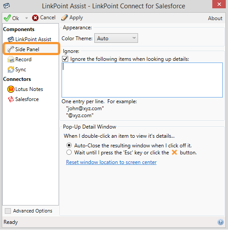228x230 pixels.
Task: Close the LinkPoint Assist window
Action: point(219,4)
